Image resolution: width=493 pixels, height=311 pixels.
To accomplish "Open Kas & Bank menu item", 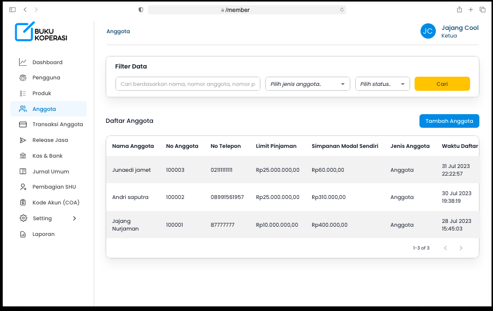I will (x=48, y=156).
